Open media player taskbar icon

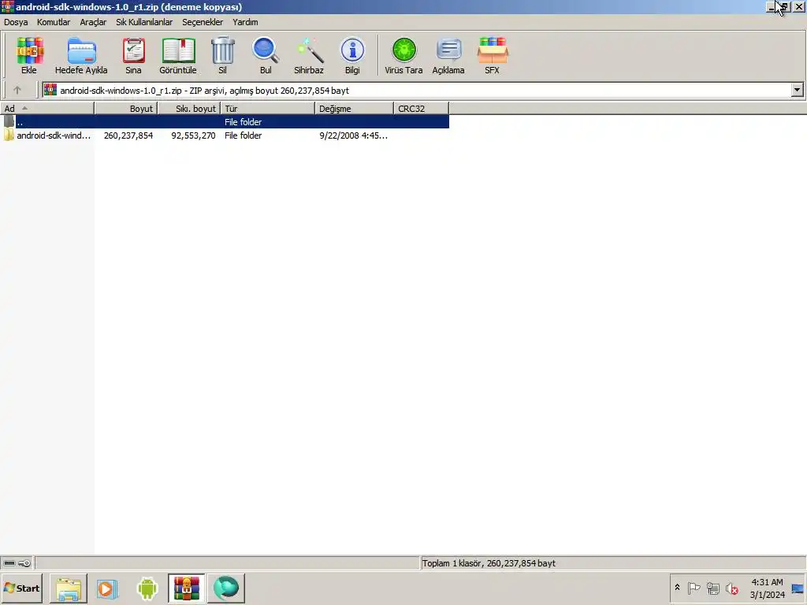pos(107,588)
